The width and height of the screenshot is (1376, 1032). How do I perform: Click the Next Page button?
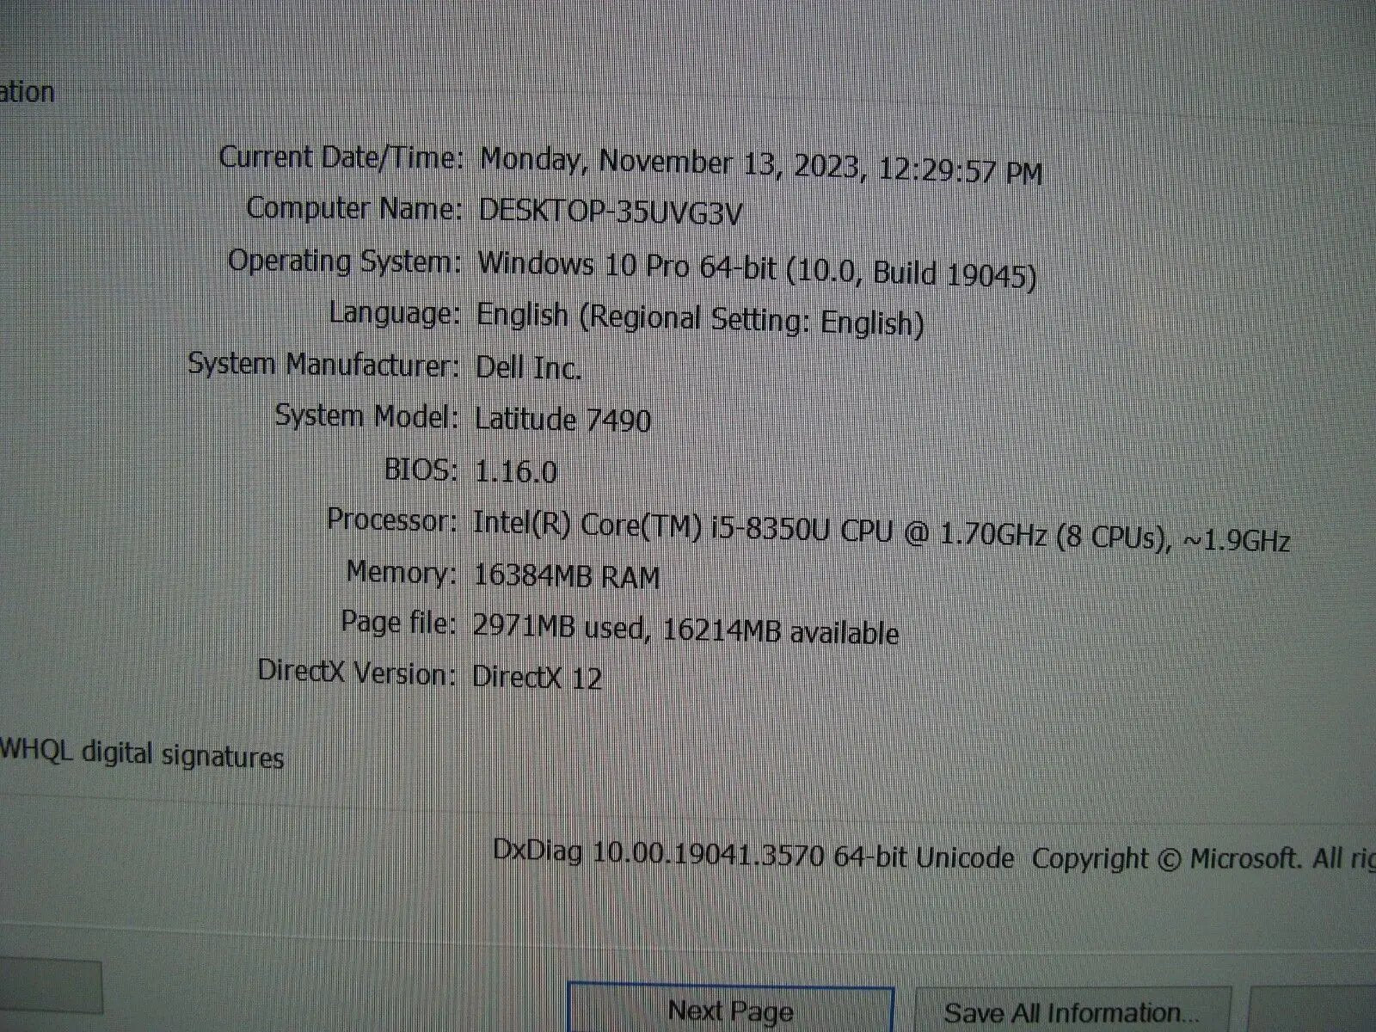point(731,1008)
